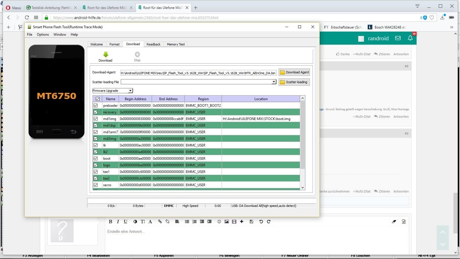Screen dimensions: 460x259
Task: Click the Stop icon in Flash Tool
Action: 137,54
